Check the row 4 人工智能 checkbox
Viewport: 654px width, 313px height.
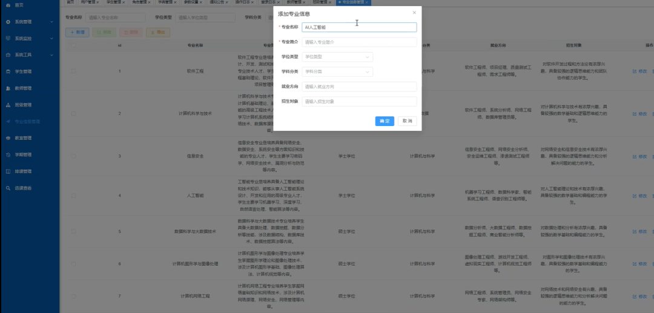point(73,196)
